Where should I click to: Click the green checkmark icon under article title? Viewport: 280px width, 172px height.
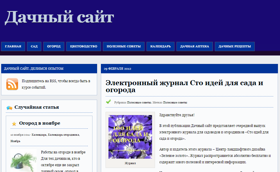point(108,102)
